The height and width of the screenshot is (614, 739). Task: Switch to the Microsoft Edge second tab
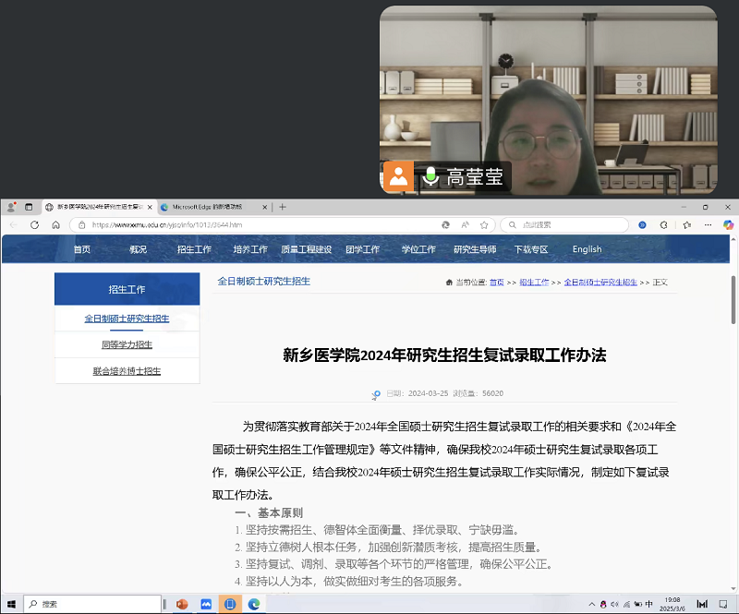(211, 207)
